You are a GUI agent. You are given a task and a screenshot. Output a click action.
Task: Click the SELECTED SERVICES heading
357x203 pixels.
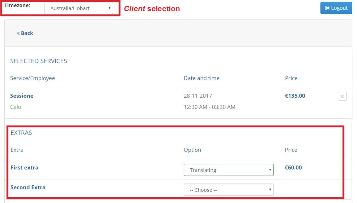(x=38, y=61)
